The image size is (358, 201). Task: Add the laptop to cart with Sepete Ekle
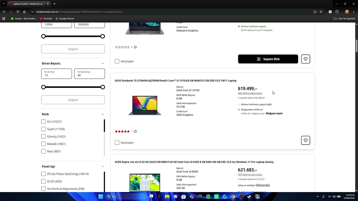pos(268,59)
